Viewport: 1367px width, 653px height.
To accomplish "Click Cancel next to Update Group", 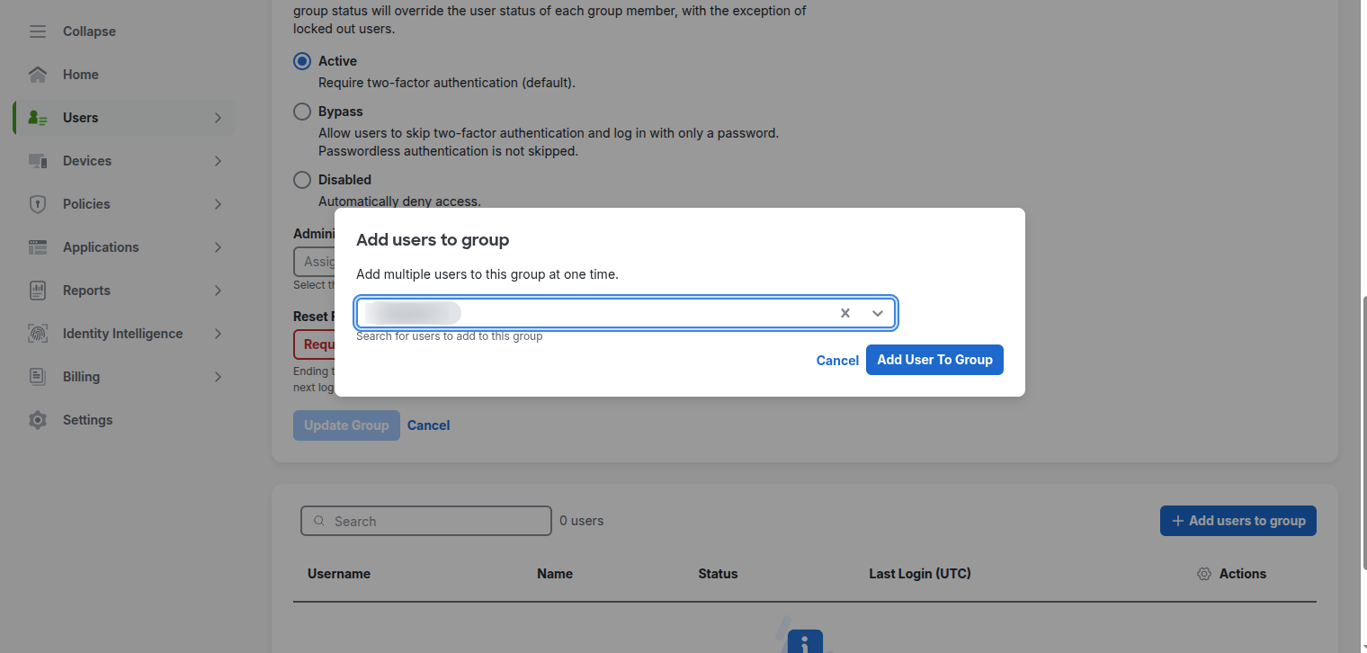I will click(428, 425).
